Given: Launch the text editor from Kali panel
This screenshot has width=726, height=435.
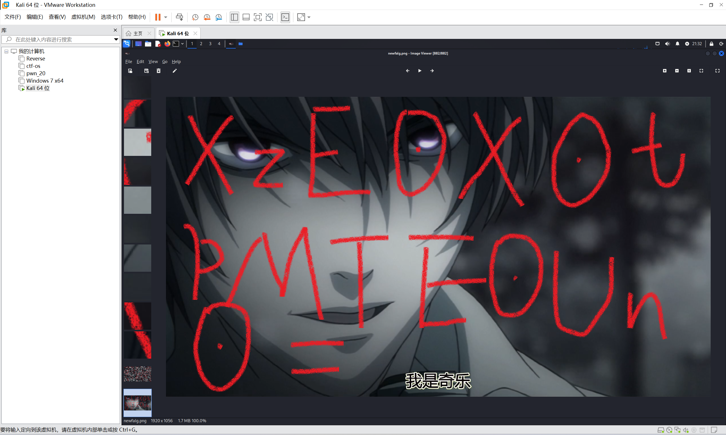Looking at the screenshot, I should click(x=158, y=44).
